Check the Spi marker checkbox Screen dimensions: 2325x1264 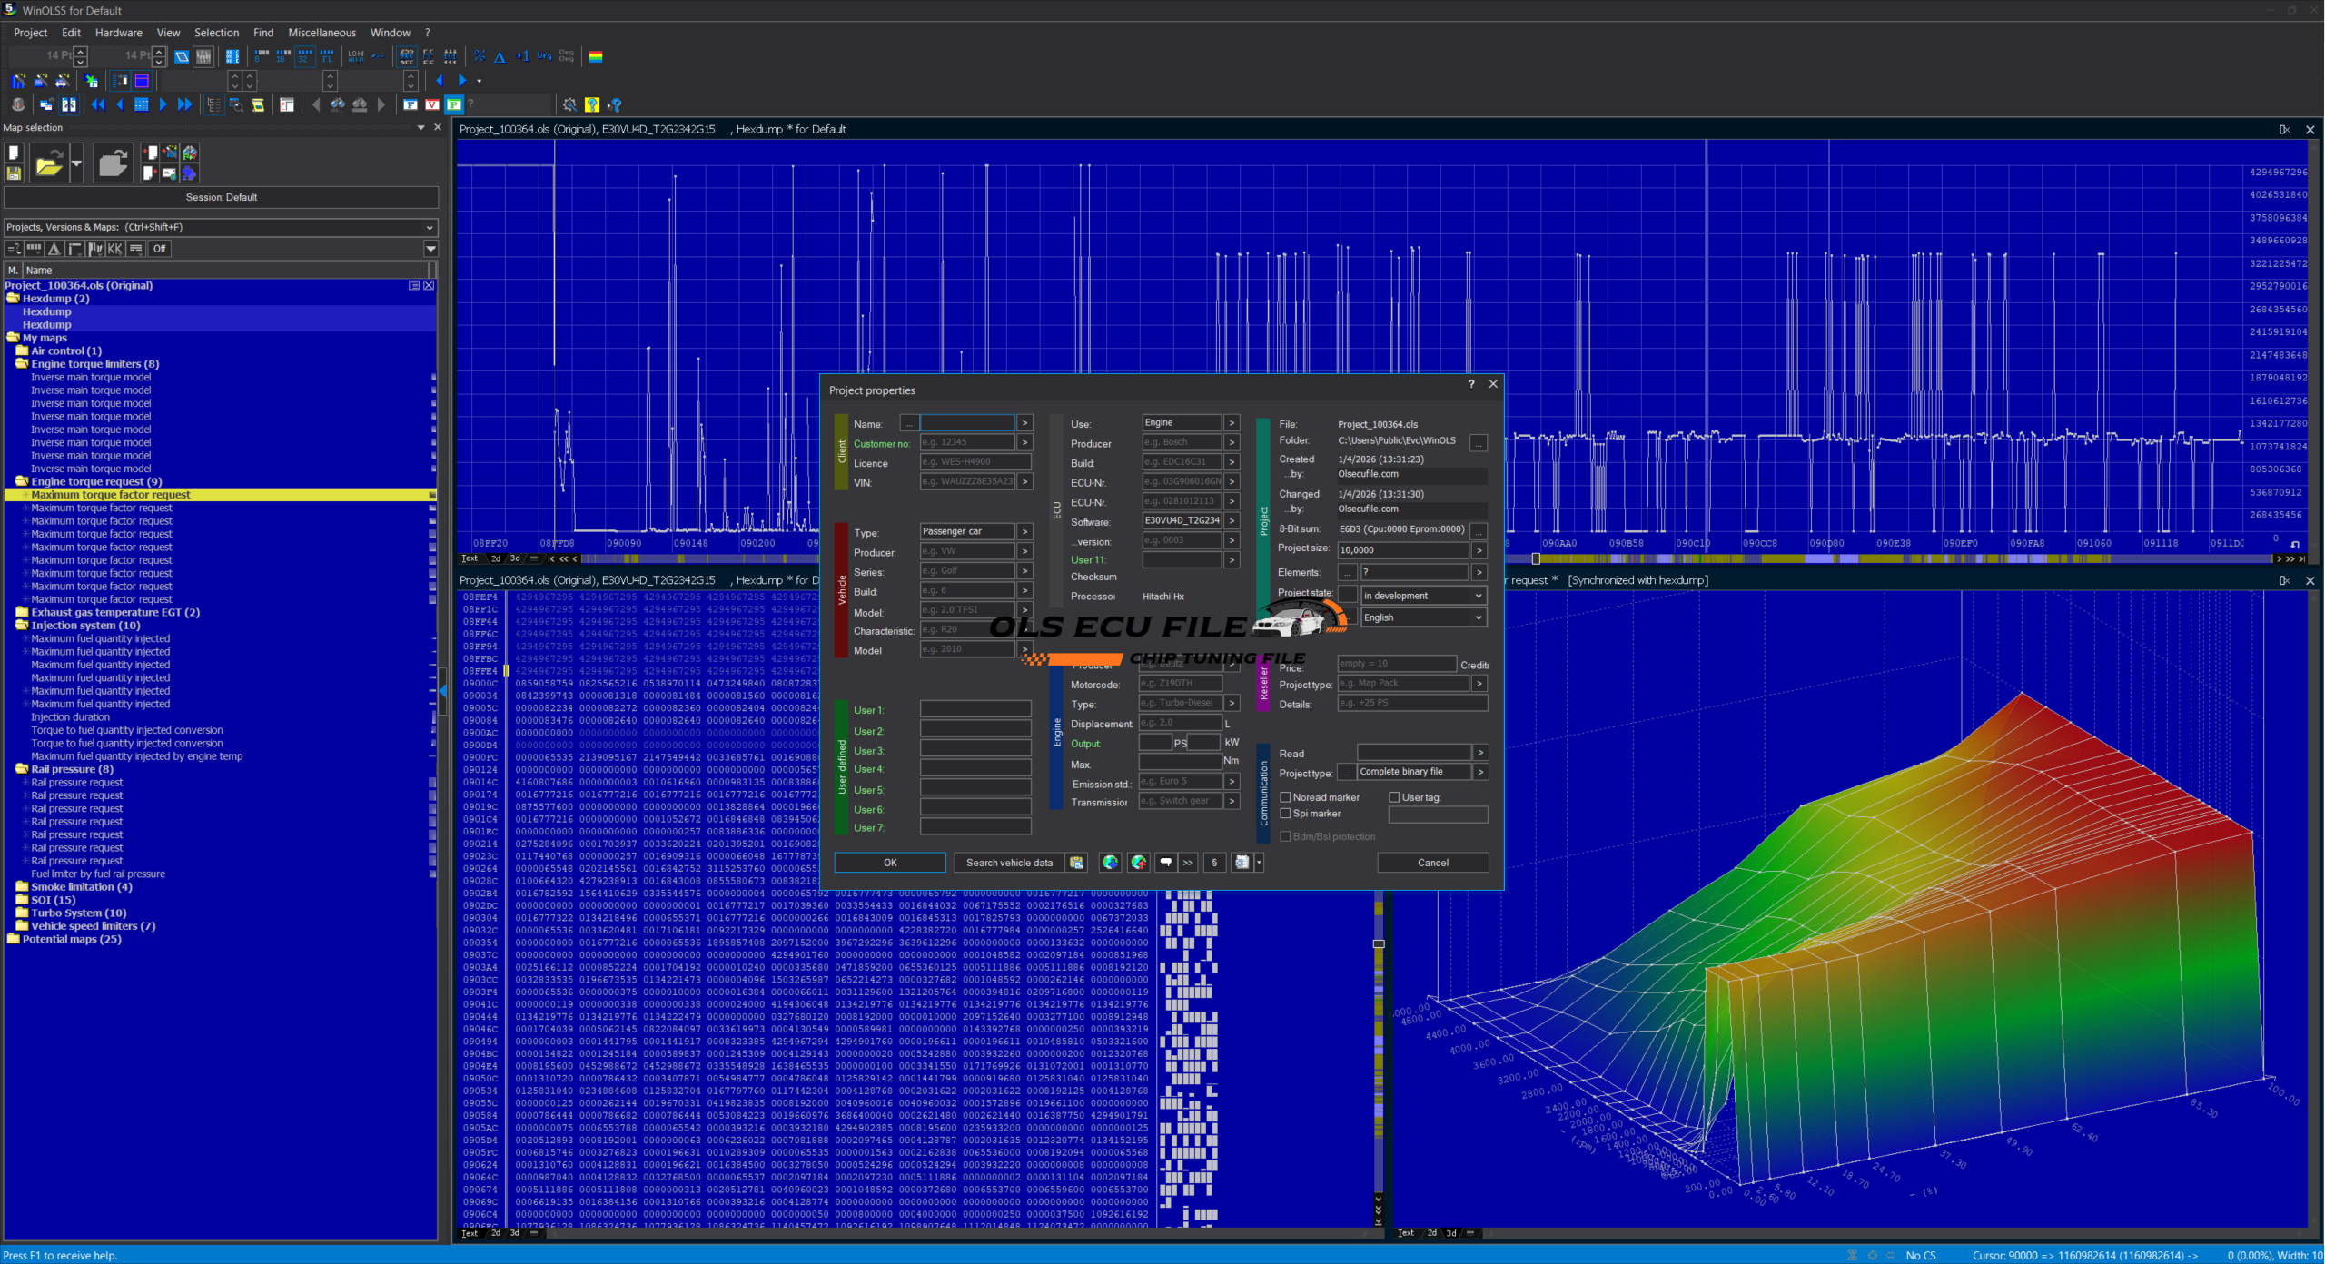coord(1285,814)
